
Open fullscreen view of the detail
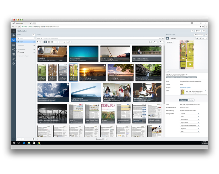(x=200, y=38)
